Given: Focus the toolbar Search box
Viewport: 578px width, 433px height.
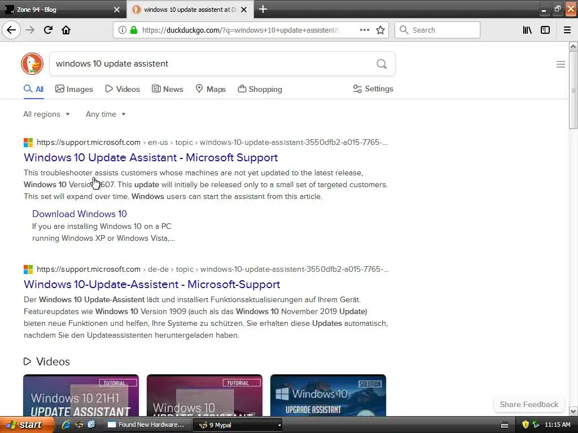Looking at the screenshot, I should pyautogui.click(x=437, y=30).
